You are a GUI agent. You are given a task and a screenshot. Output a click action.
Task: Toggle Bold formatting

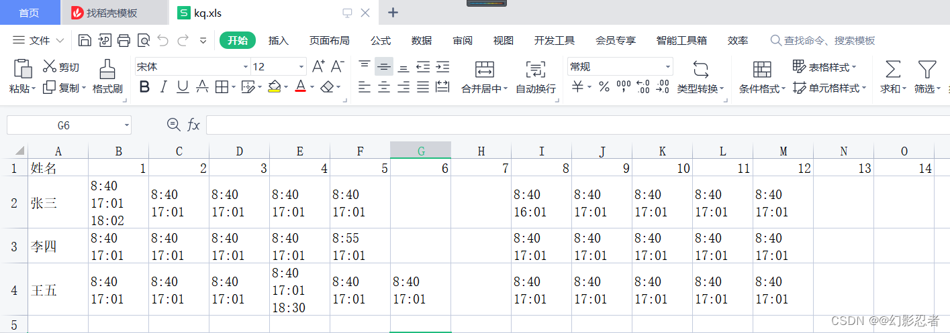tap(144, 87)
